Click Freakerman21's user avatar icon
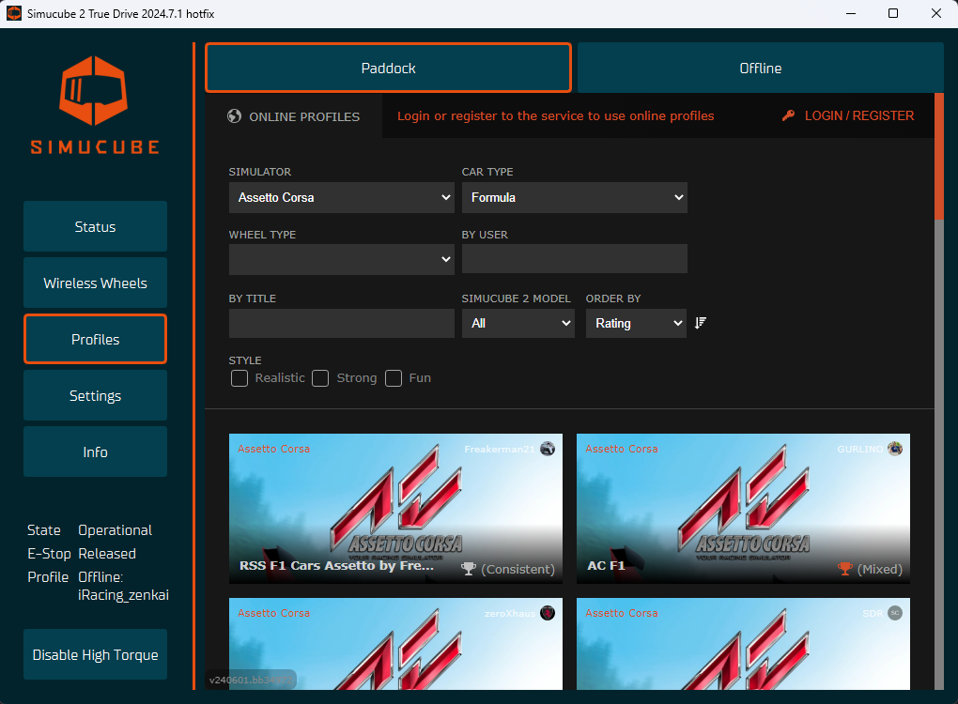The image size is (958, 704). coord(548,449)
